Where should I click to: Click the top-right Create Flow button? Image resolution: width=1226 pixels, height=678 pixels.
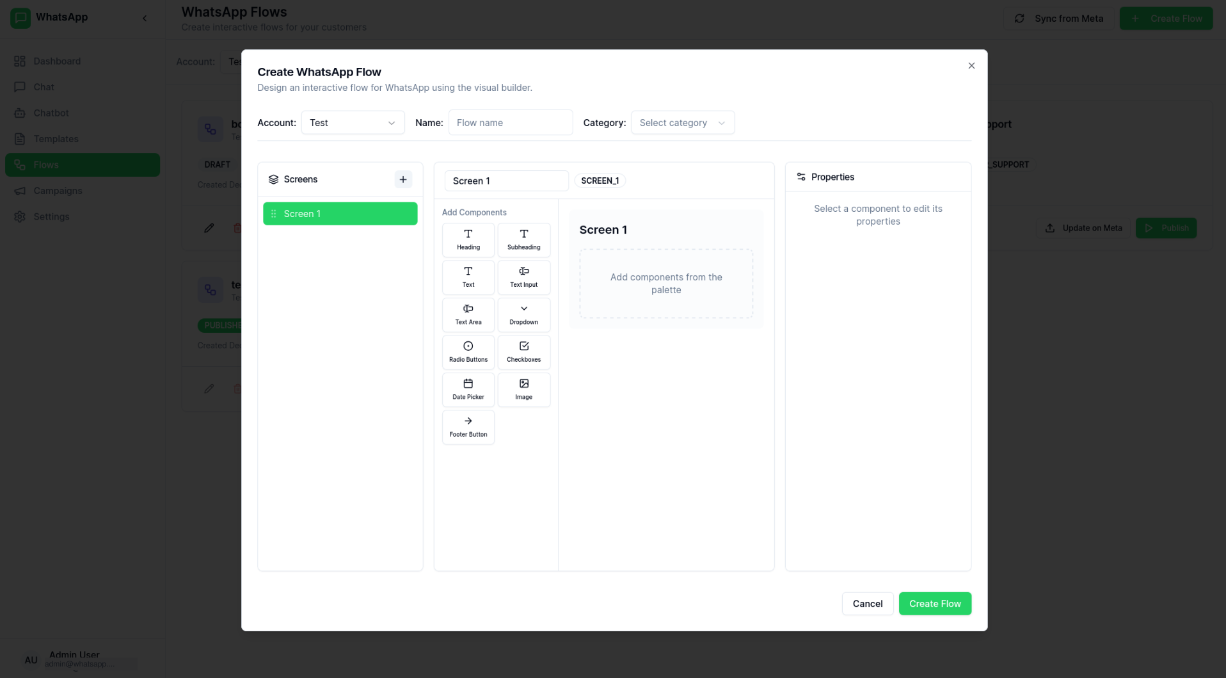[x=1166, y=19]
